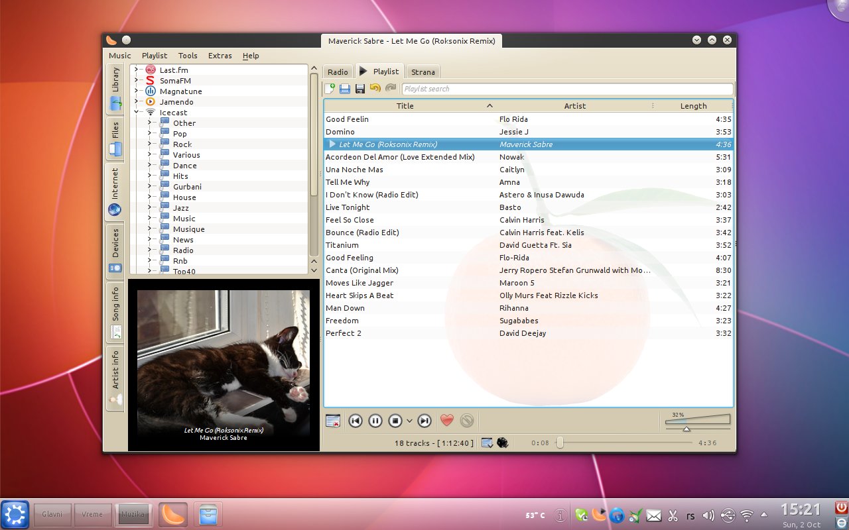Show the Artist info sidebar tab
This screenshot has height=530, width=849.
pos(115,378)
